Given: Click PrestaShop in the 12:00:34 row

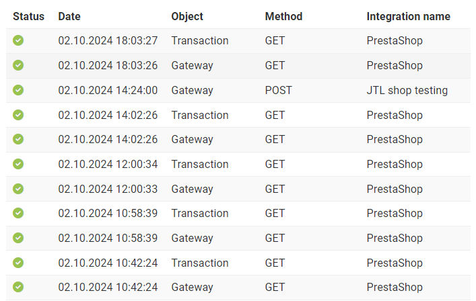Looking at the screenshot, I should point(395,164).
